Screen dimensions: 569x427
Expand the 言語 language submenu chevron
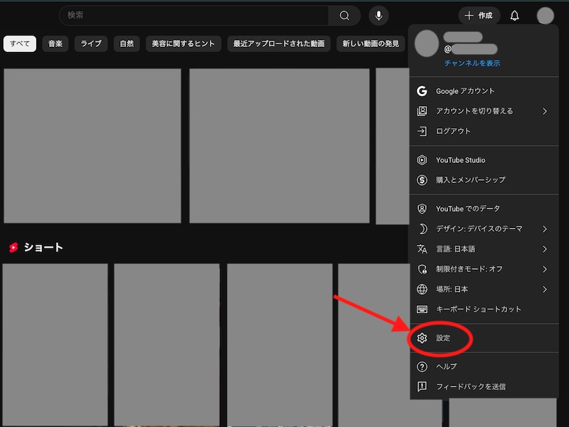[546, 249]
